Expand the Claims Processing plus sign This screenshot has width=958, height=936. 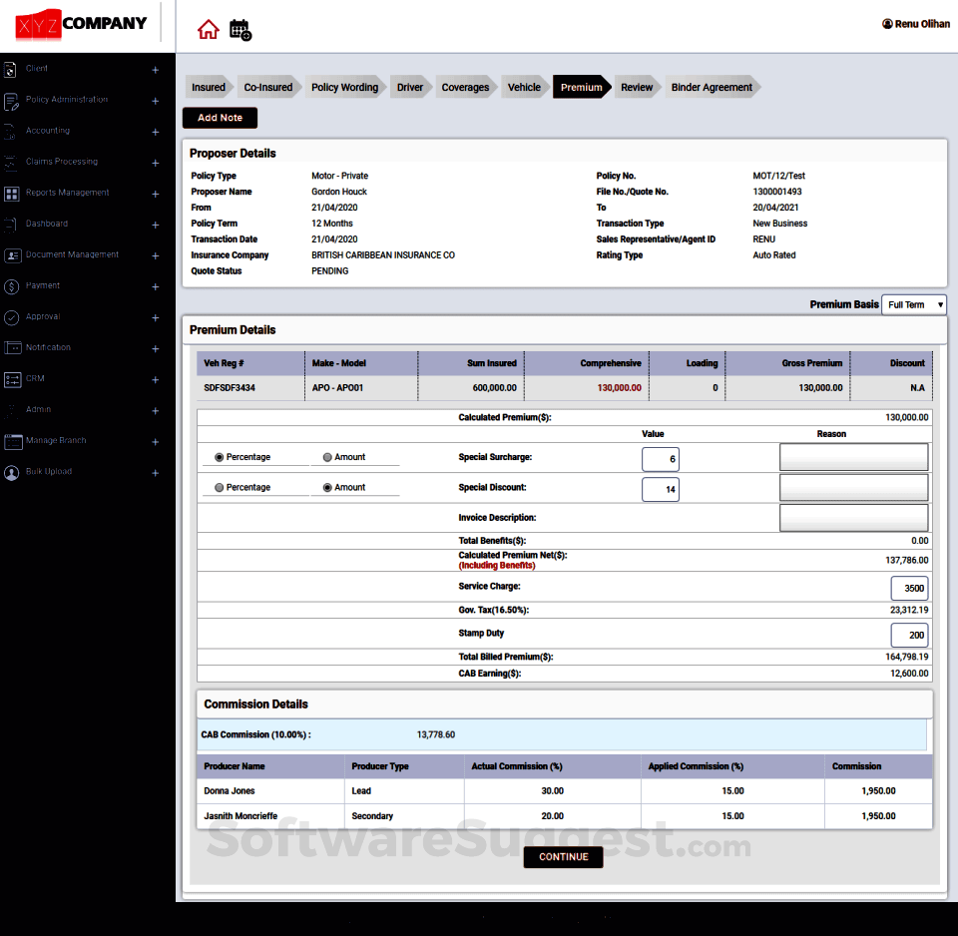155,163
